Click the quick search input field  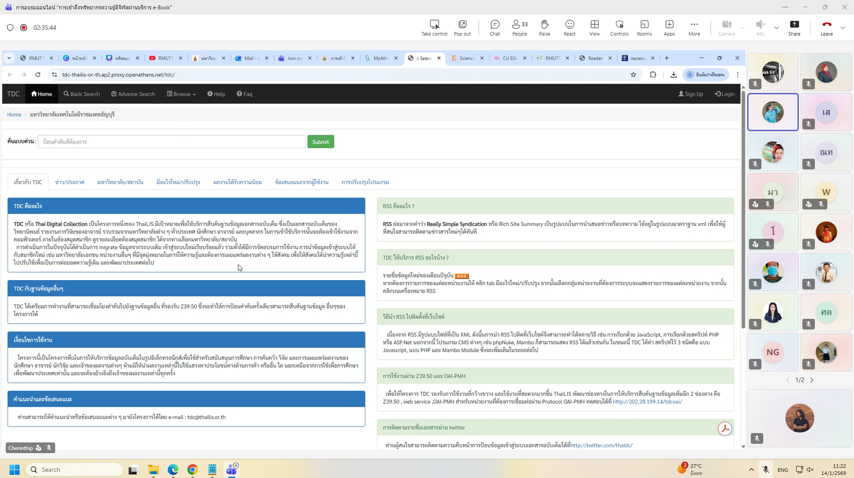(x=172, y=142)
